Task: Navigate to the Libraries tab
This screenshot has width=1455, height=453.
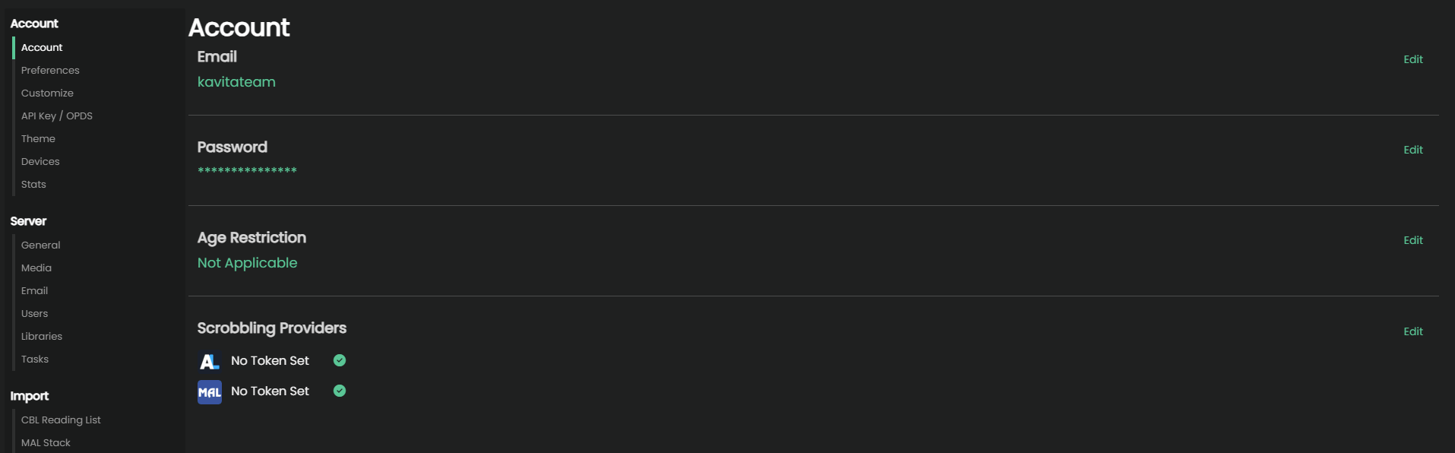Action: (42, 336)
